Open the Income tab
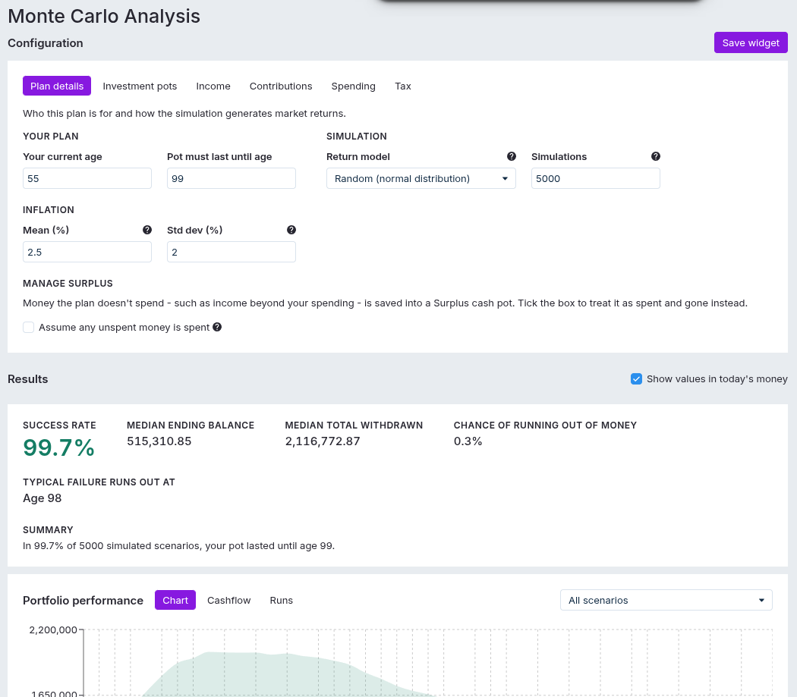This screenshot has width=797, height=697. click(213, 86)
